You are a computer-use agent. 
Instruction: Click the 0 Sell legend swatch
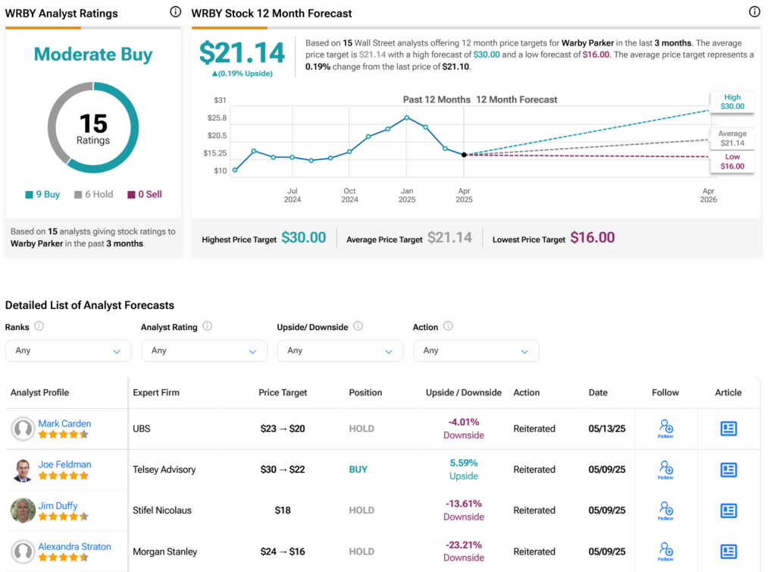pos(131,195)
